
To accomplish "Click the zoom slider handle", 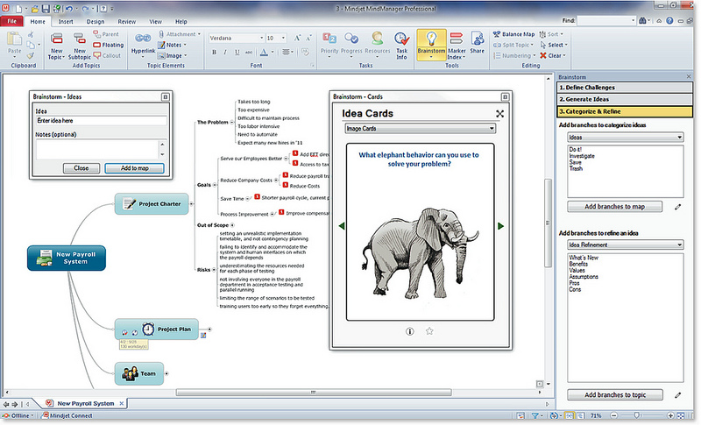I will point(637,415).
